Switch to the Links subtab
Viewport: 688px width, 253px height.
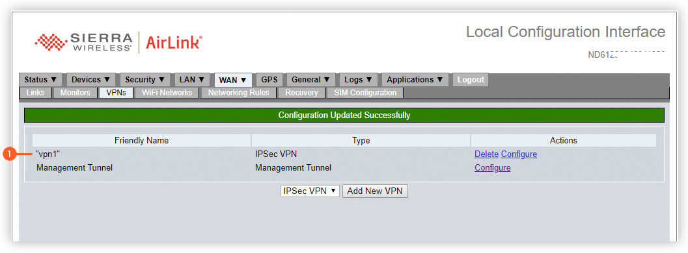(x=36, y=93)
